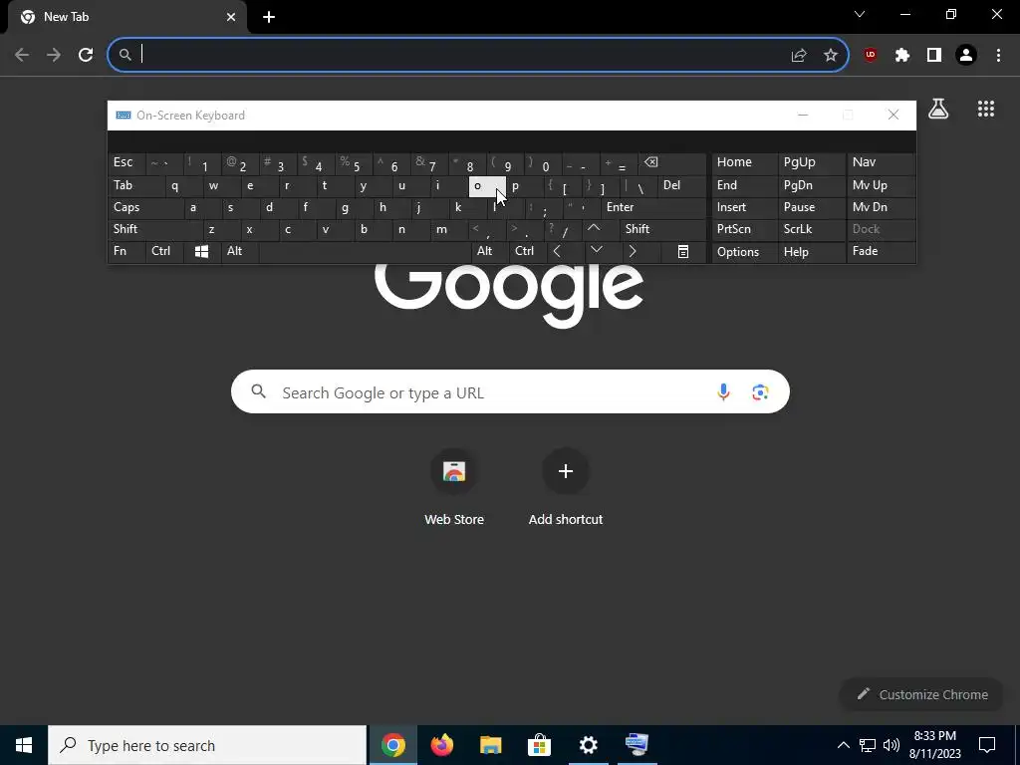Open the volume speaker tray icon
Screen dimensions: 1020x765
point(892,745)
